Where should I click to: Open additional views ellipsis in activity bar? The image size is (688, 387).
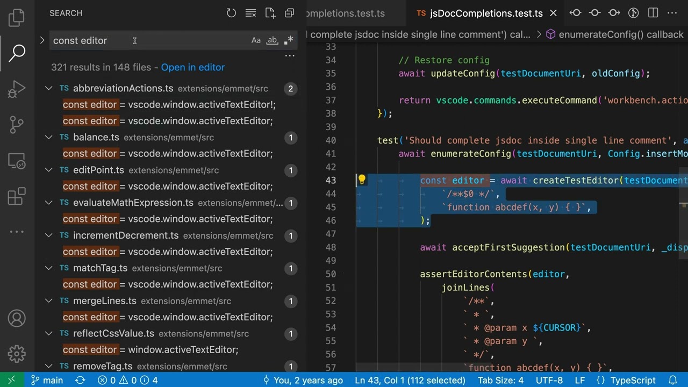coord(17,232)
